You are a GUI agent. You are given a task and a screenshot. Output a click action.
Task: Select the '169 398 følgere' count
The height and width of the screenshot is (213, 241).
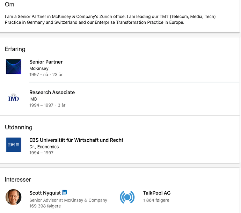pyautogui.click(x=45, y=206)
